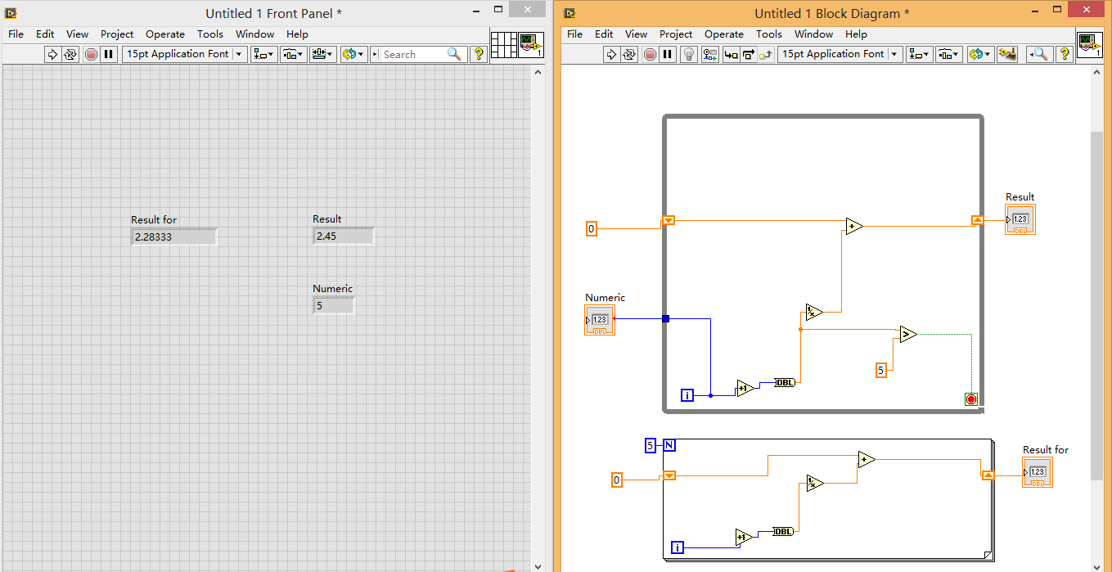Toggle Retain Wire Values button
The height and width of the screenshot is (572, 1112).
pyautogui.click(x=709, y=54)
